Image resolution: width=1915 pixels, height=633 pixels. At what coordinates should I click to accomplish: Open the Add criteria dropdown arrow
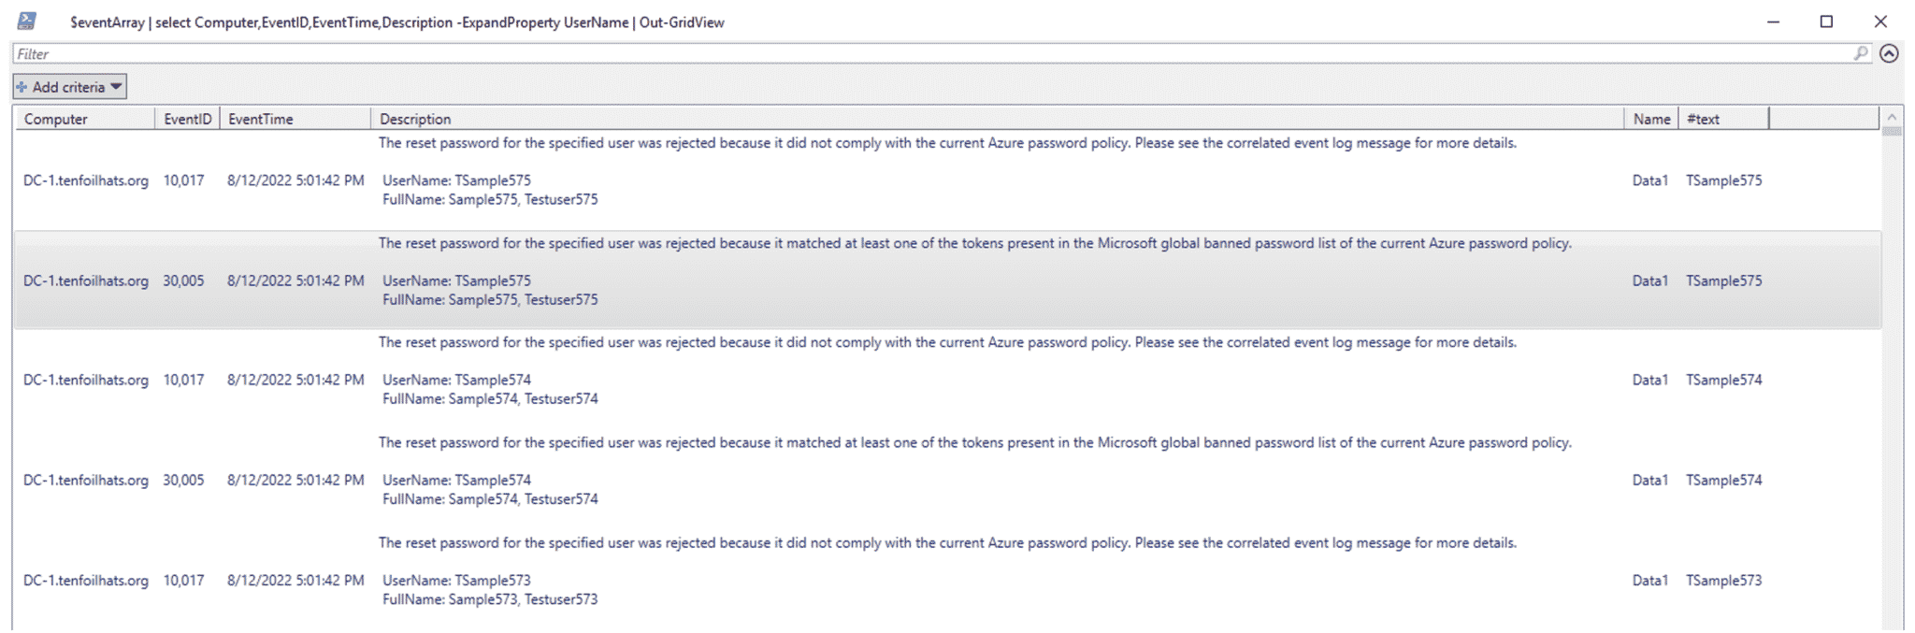(x=116, y=86)
